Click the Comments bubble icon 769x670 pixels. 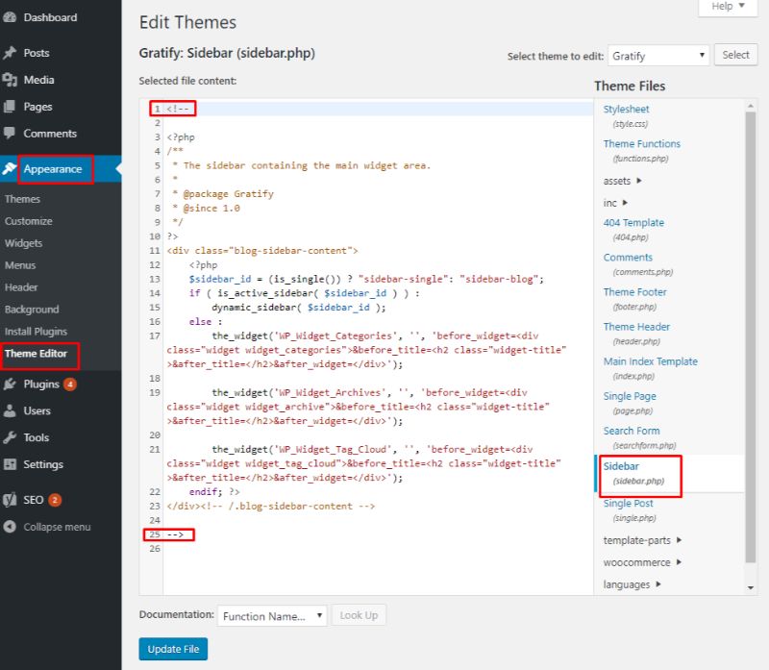tap(10, 134)
